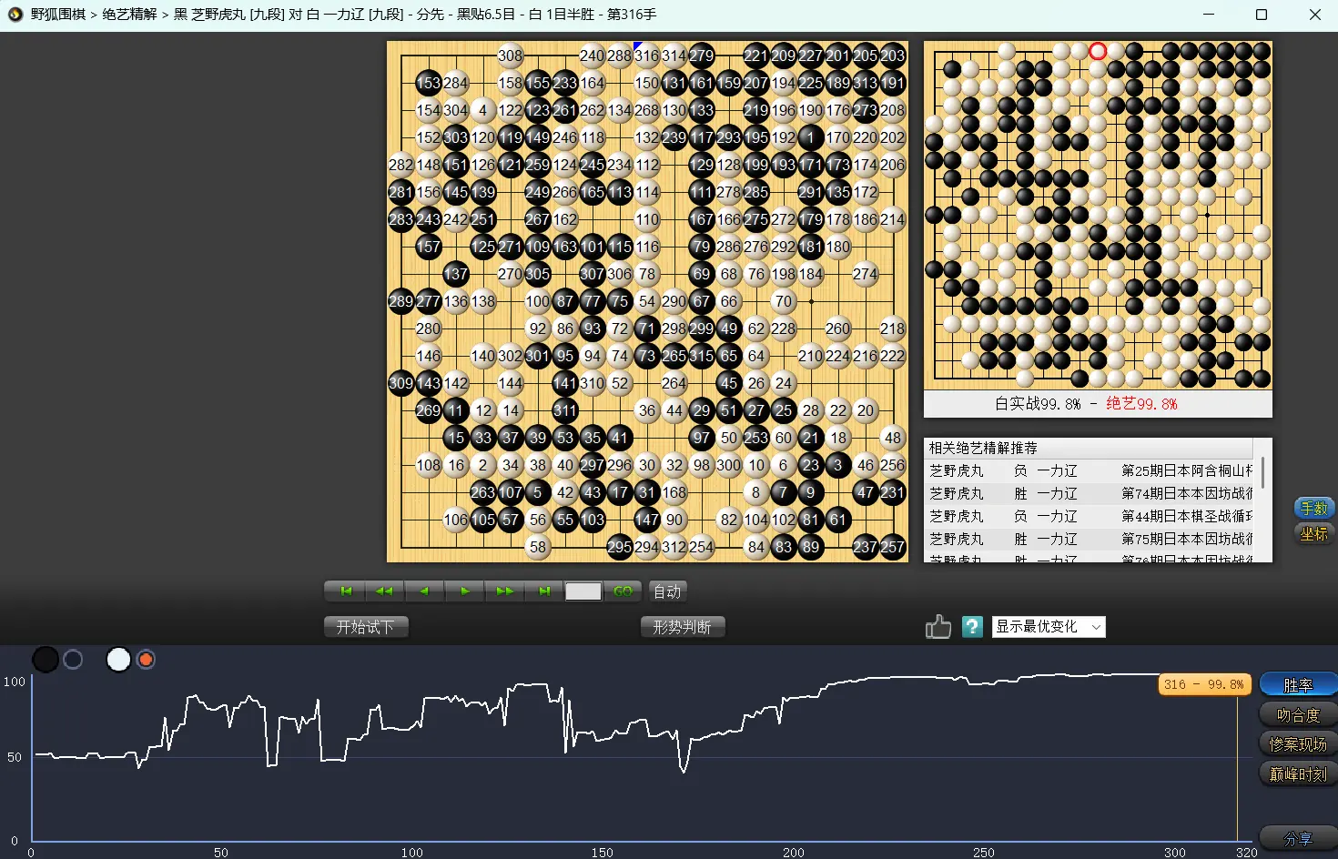Toggle 自动 auto-play mode
The height and width of the screenshot is (859, 1338).
pyautogui.click(x=667, y=591)
